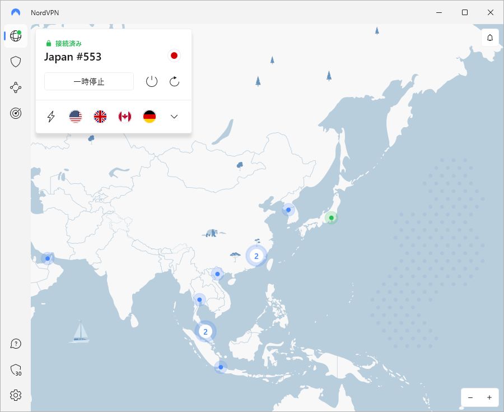Select the green connected Japan map pin
Image resolution: width=504 pixels, height=412 pixels.
(x=331, y=217)
